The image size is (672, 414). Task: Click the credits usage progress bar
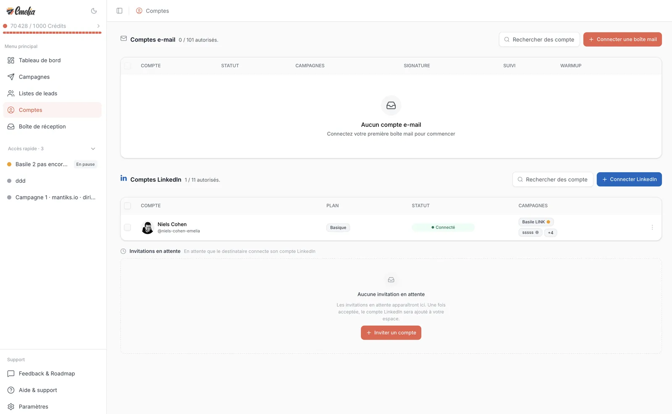(x=52, y=33)
